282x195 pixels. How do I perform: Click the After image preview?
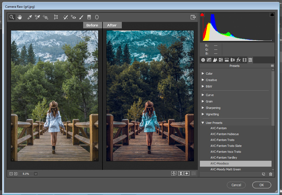(150, 96)
